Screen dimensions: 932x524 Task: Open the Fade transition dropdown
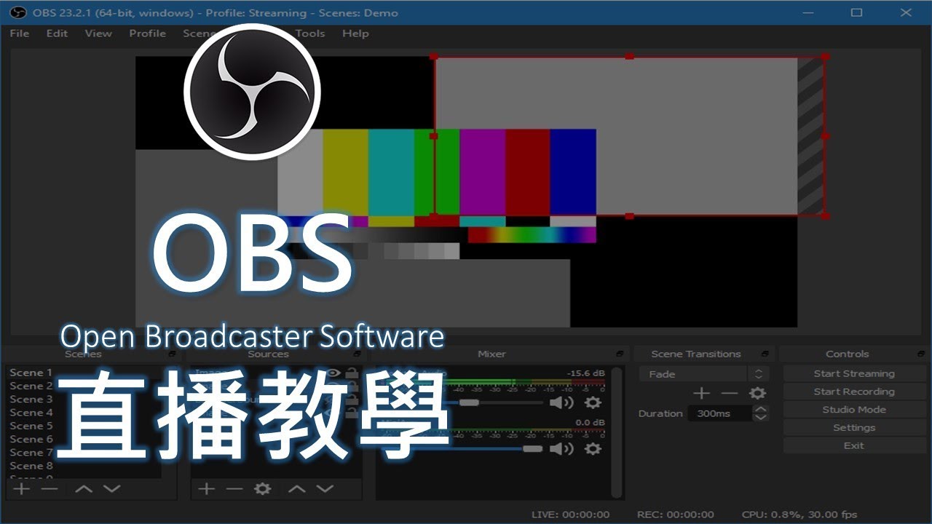(704, 374)
